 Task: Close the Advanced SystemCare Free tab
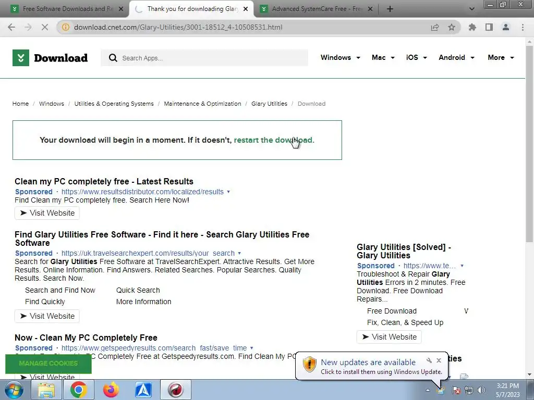[371, 9]
